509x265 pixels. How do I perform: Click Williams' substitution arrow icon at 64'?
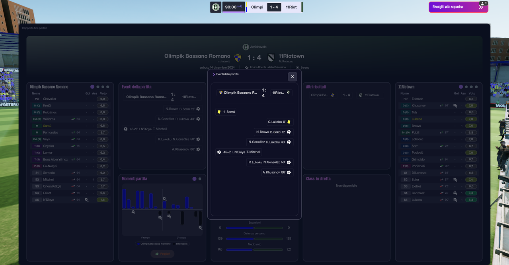[x=73, y=119]
